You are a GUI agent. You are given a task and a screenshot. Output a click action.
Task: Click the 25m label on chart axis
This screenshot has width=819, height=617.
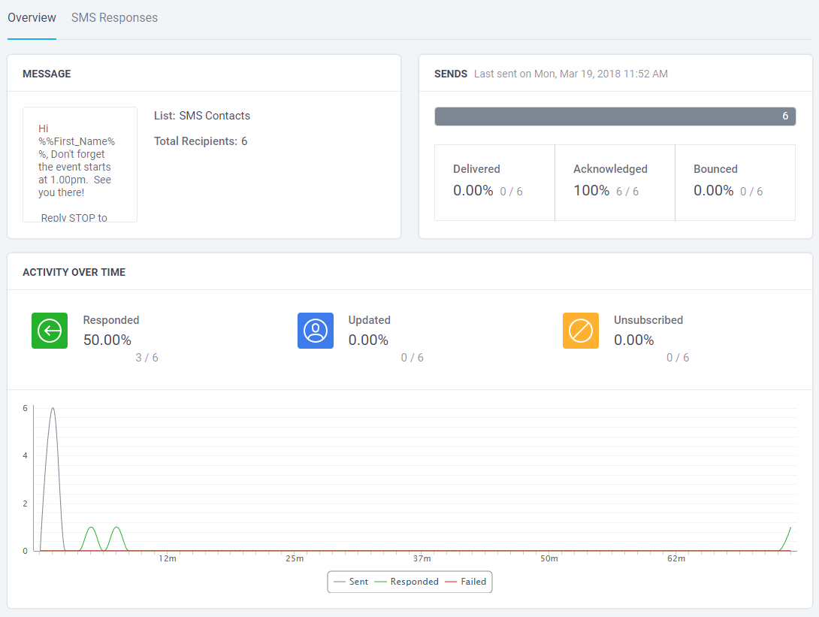click(295, 558)
